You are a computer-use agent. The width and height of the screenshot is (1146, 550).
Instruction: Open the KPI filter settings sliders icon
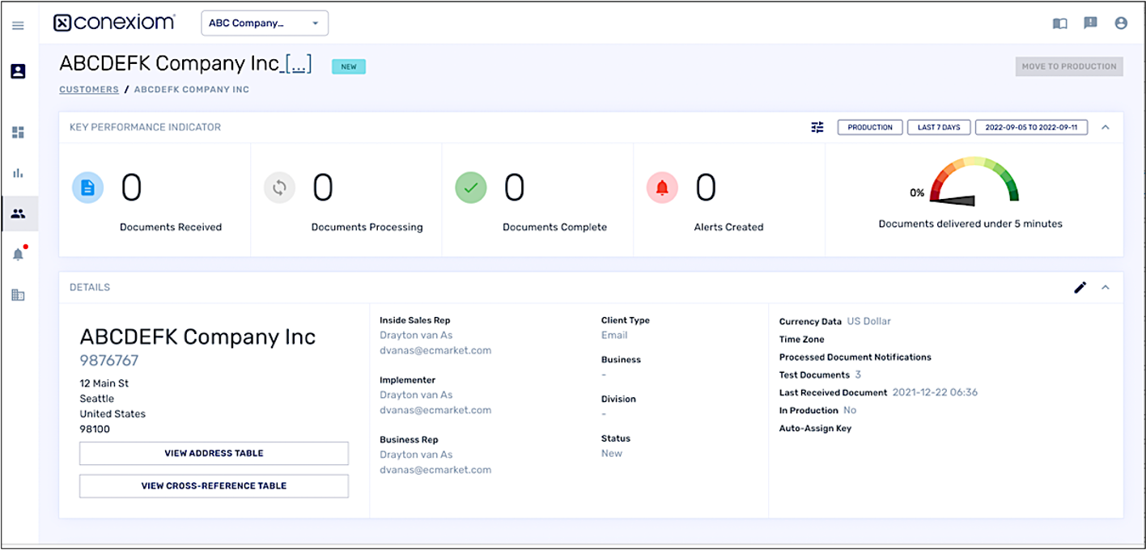pyautogui.click(x=817, y=127)
